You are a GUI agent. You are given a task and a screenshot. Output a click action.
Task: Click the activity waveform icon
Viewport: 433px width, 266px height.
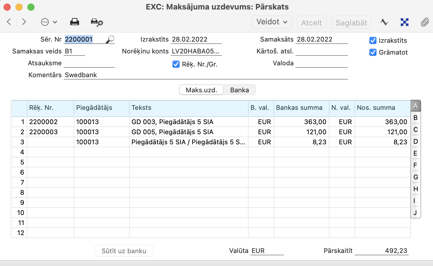point(384,22)
